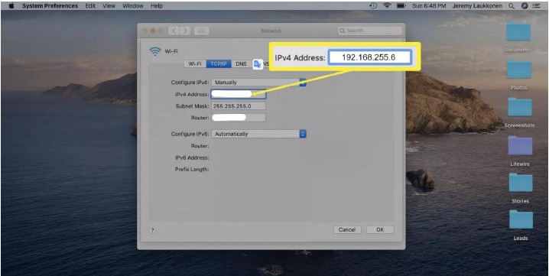Open Notification Center list icon
The image size is (549, 276).
[536, 6]
